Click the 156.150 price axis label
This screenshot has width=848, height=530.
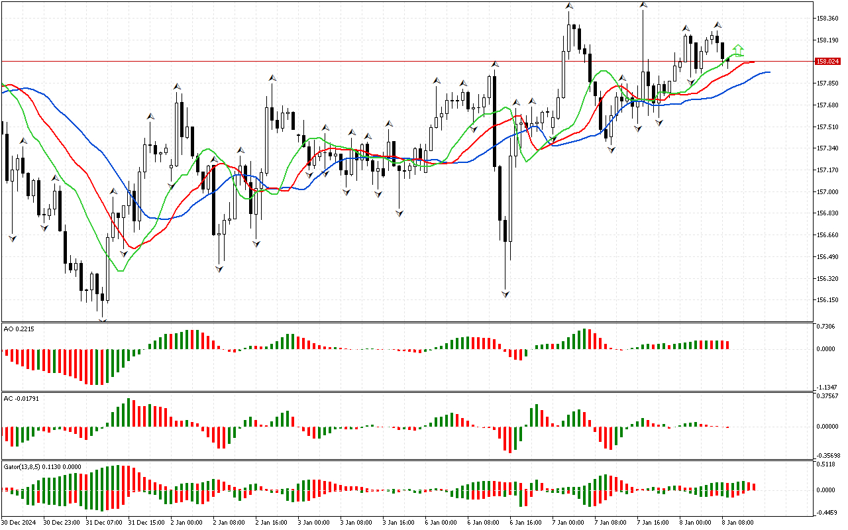[828, 300]
